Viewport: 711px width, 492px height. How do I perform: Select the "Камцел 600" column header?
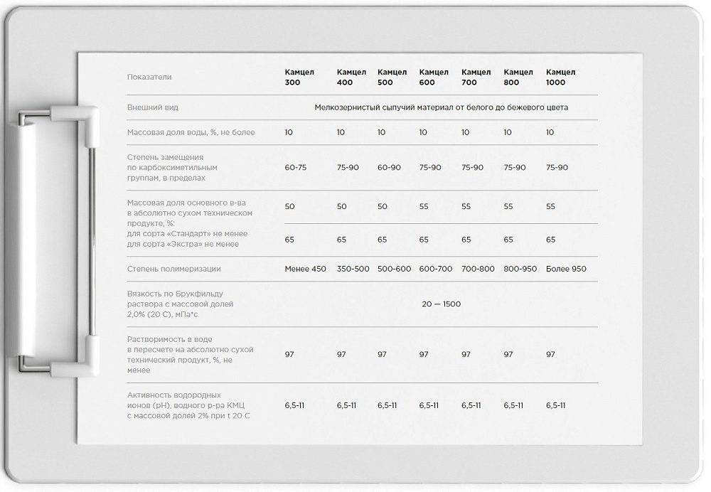point(434,77)
